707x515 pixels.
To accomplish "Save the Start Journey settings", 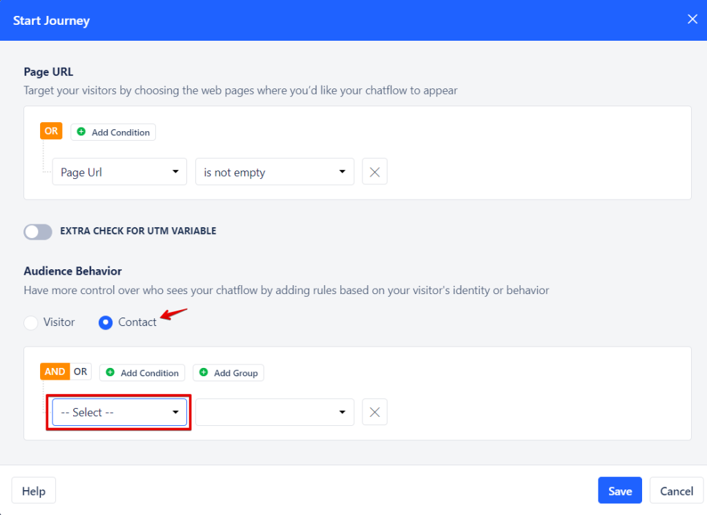I will [619, 490].
